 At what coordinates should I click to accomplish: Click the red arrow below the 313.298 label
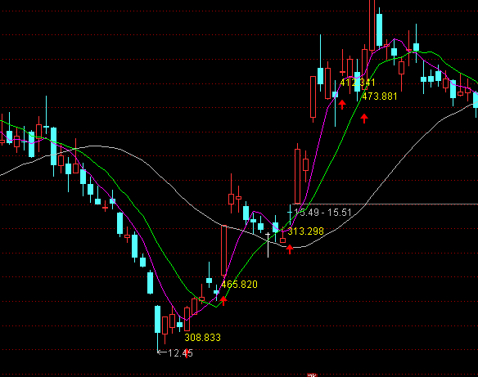(x=290, y=249)
